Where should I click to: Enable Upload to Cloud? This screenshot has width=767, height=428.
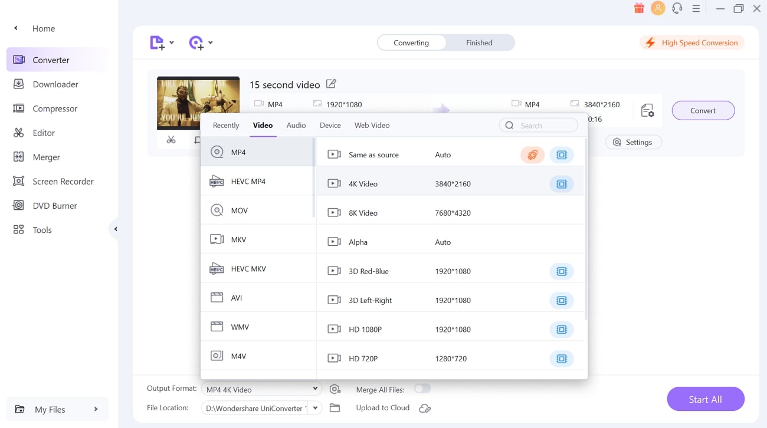(424, 407)
